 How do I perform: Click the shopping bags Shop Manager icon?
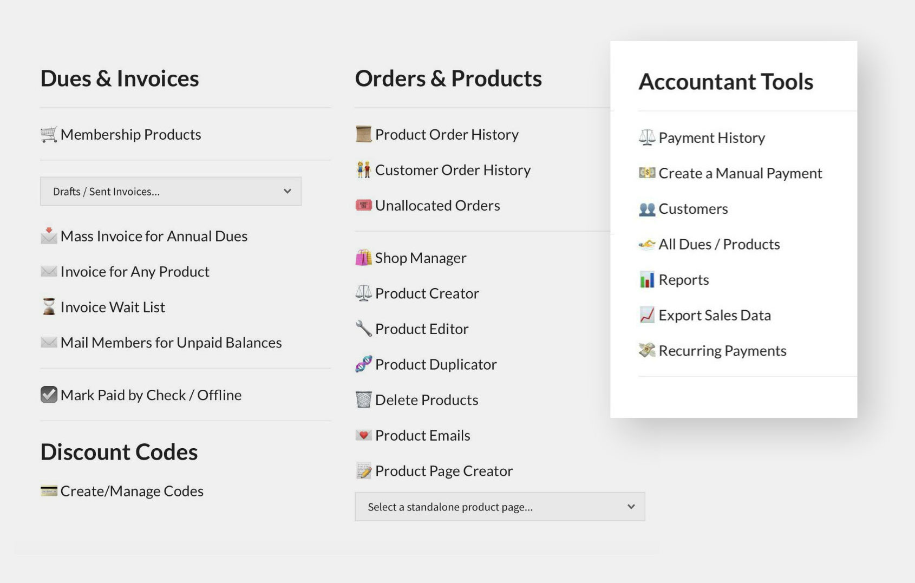pos(363,258)
